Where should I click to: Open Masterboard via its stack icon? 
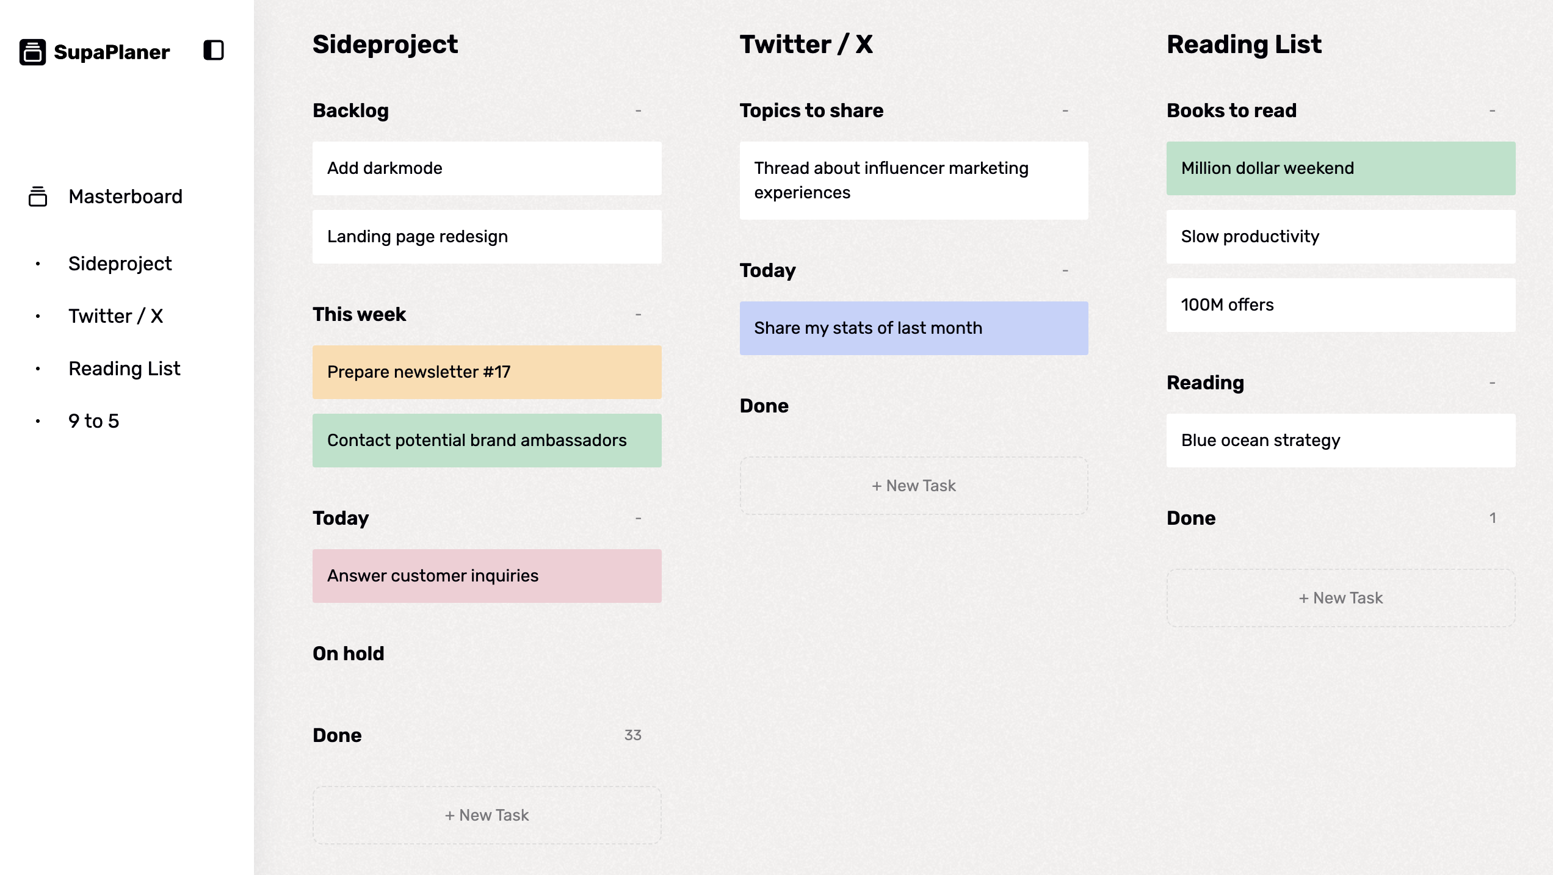coord(38,196)
